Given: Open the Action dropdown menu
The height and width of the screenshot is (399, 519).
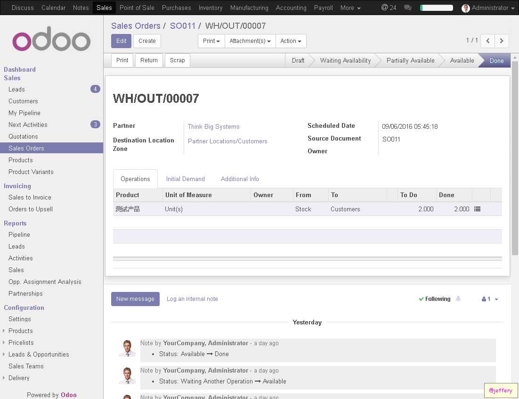Looking at the screenshot, I should tap(291, 41).
